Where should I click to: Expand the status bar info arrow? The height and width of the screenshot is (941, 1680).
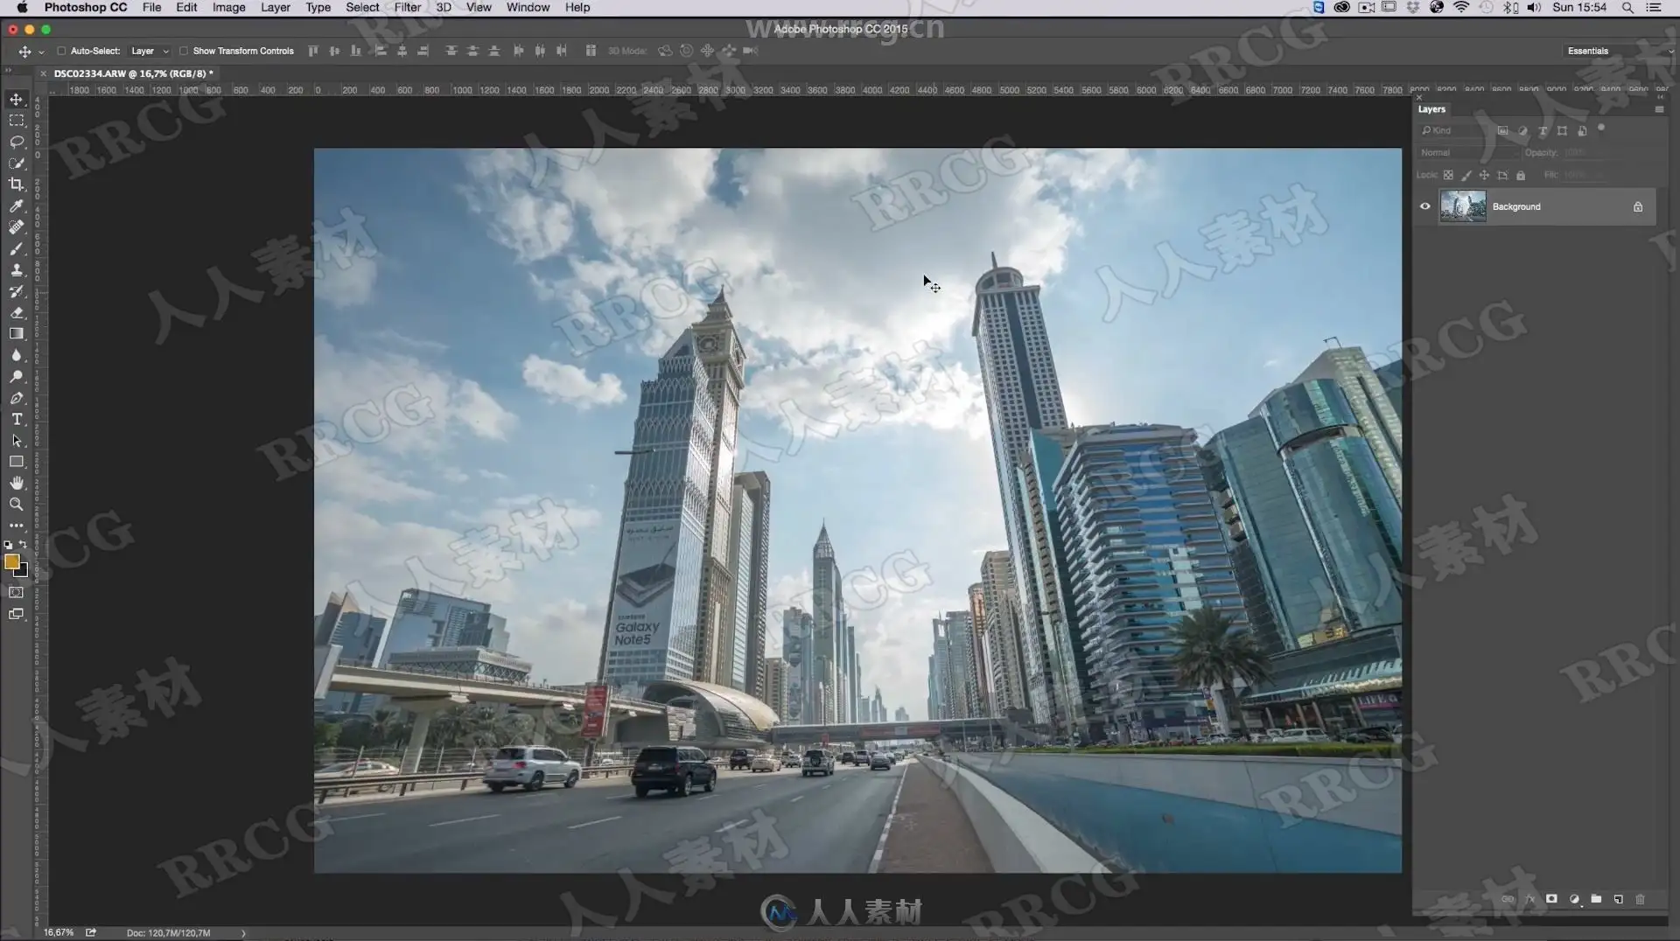point(243,933)
